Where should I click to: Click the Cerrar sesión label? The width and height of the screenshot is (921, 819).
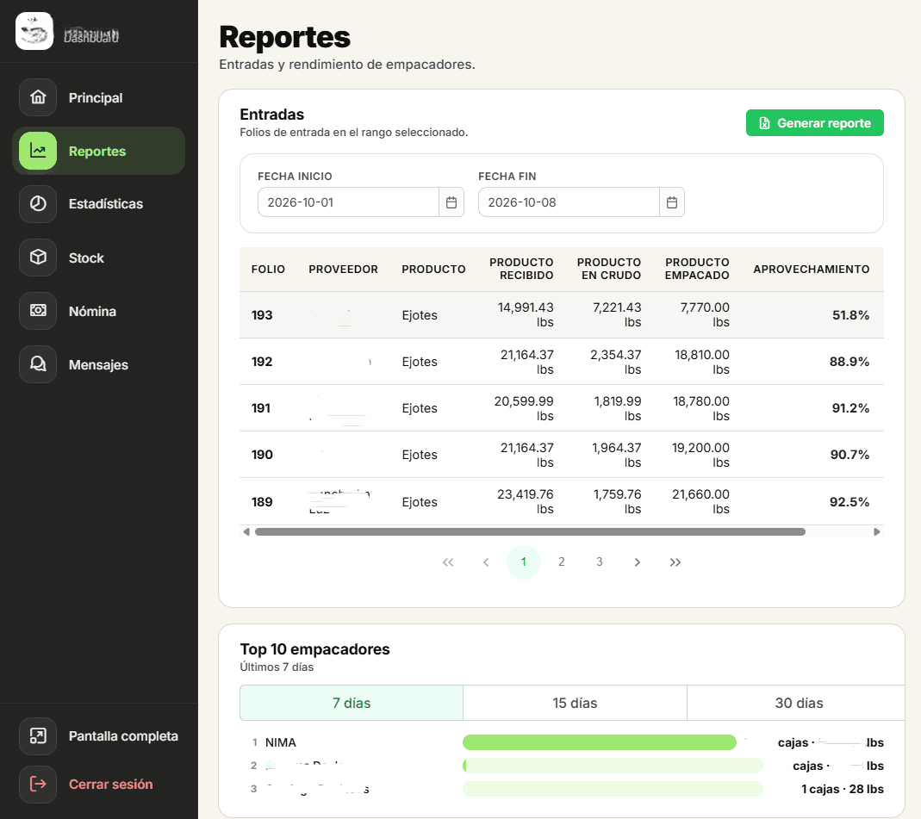tap(110, 784)
